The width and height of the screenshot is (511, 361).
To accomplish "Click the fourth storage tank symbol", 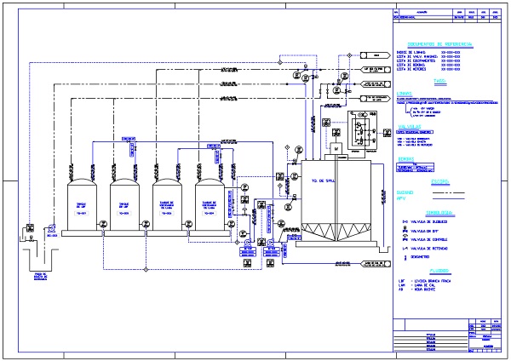I will click(210, 206).
